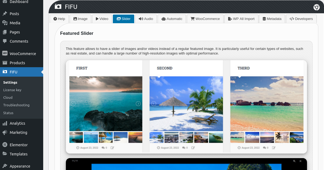Select first thumbnail under SECOND slider
This screenshot has width=324, height=170.
[157, 137]
